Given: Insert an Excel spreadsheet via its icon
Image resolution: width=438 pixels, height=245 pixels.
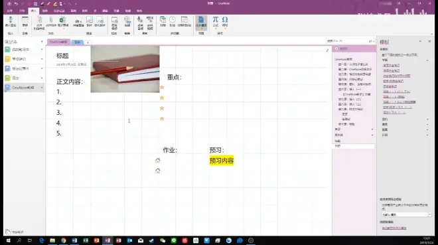Looking at the screenshot, I should 62,21.
